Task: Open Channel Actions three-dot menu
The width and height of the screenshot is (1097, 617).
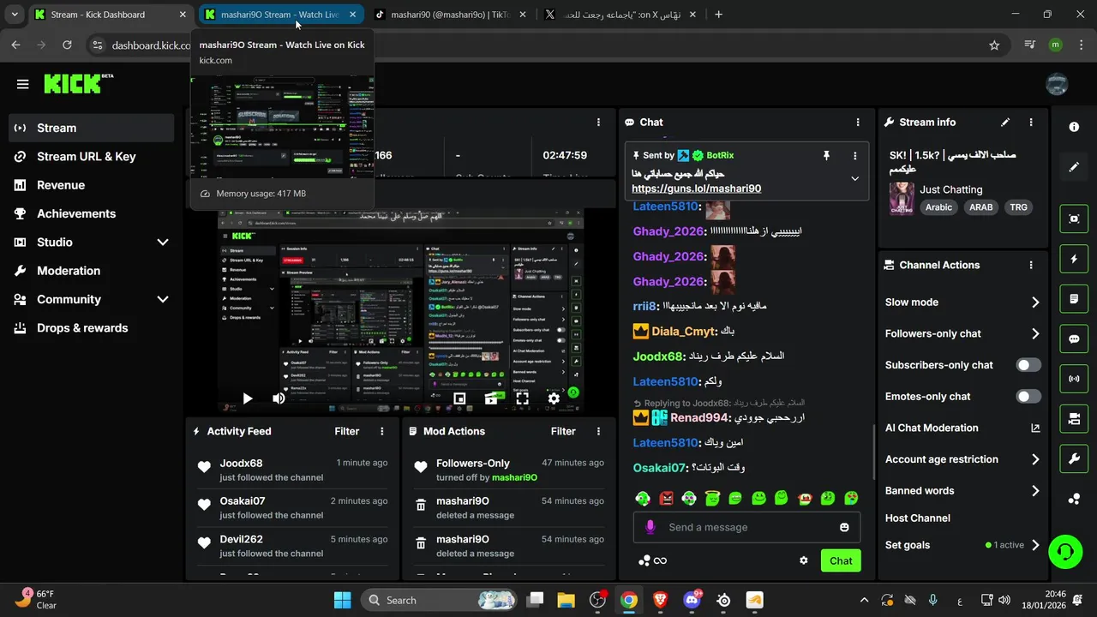Action: point(1031,266)
